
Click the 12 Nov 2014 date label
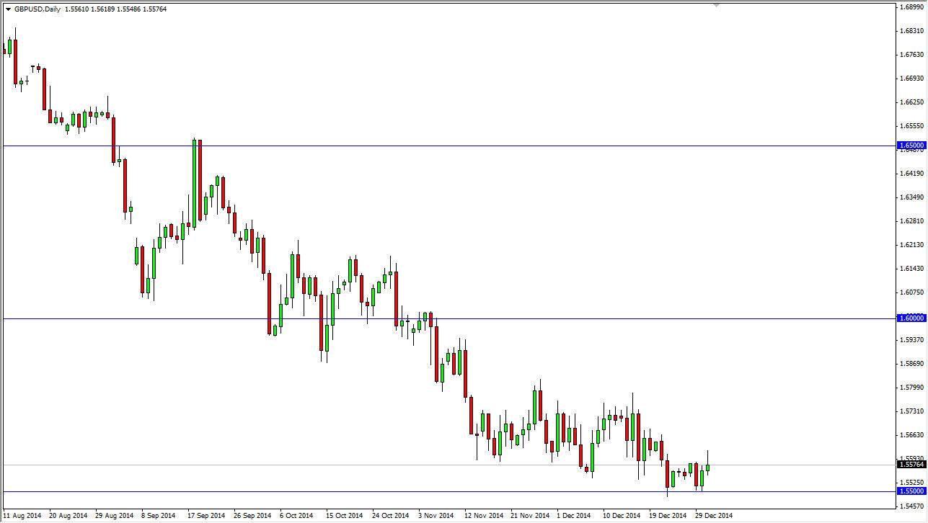click(483, 516)
